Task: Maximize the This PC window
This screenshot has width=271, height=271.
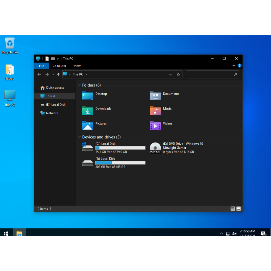Action: (224, 59)
